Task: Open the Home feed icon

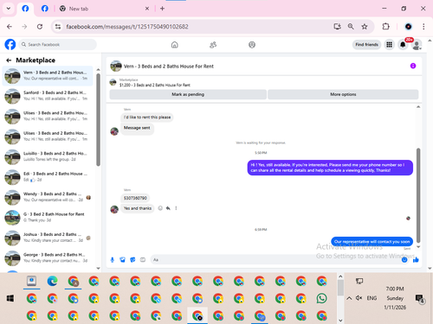Action: click(174, 45)
